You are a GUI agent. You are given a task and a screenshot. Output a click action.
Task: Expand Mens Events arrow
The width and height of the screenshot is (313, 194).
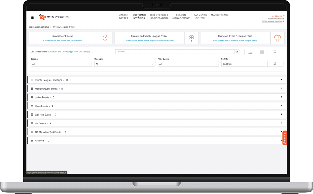(x=281, y=106)
